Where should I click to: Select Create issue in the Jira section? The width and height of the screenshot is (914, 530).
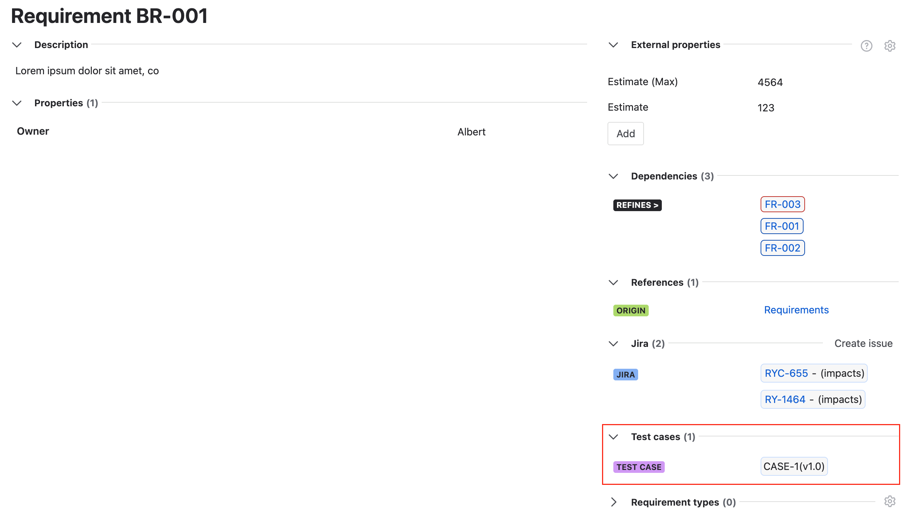863,343
